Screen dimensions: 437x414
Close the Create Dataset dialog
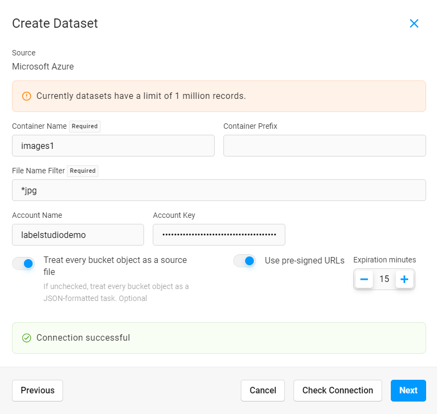coord(414,23)
